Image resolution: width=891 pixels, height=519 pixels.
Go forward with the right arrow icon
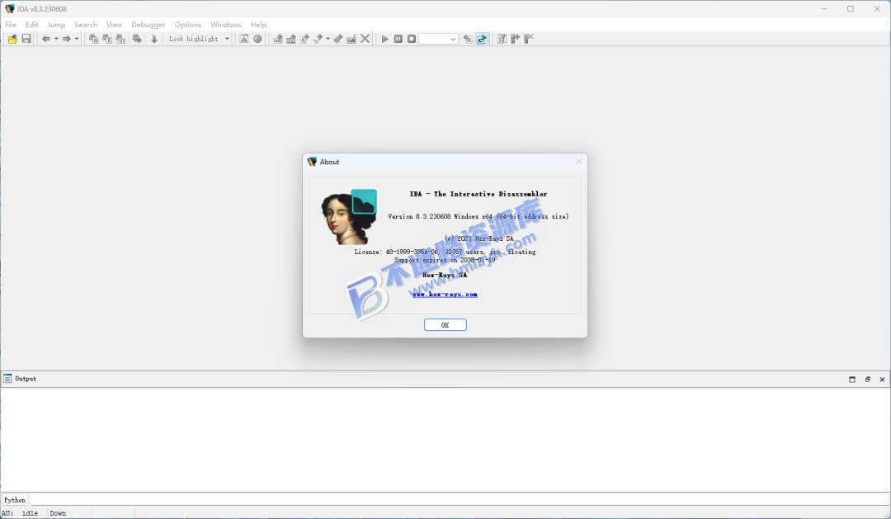point(67,39)
